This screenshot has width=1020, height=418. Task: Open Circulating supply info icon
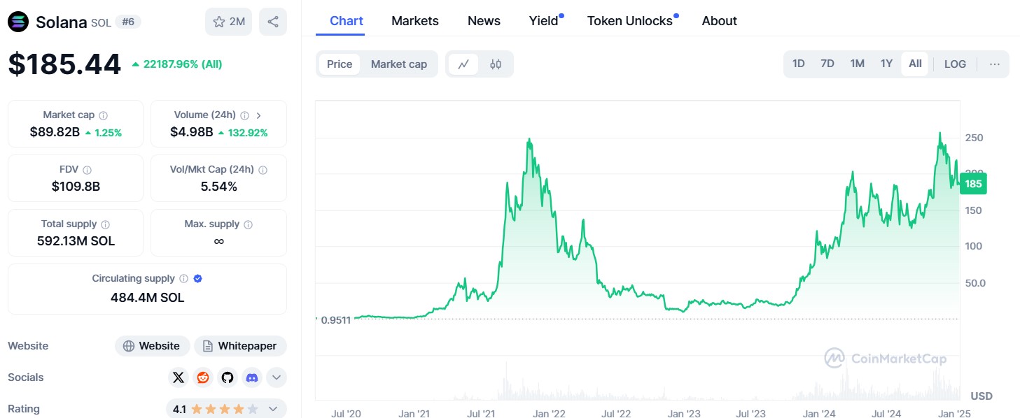[183, 279]
